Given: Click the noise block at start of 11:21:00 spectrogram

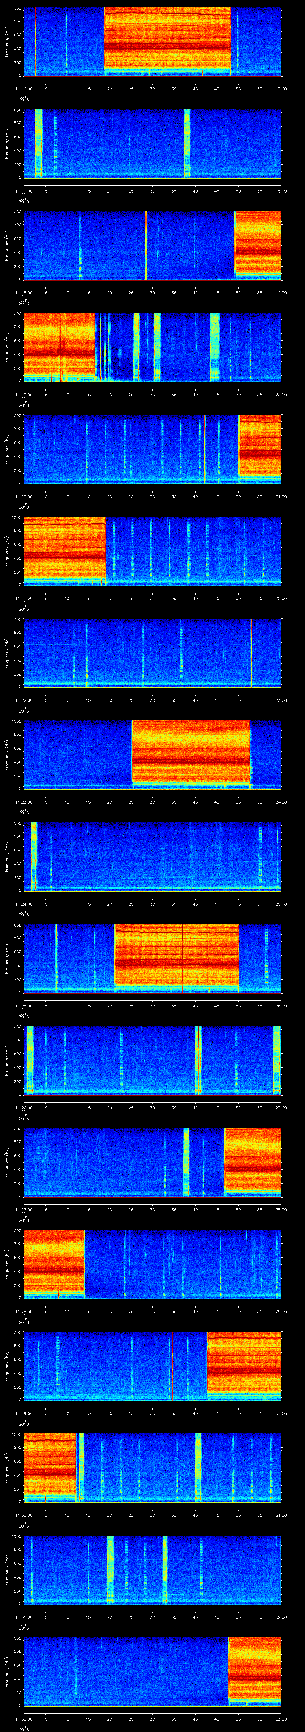Looking at the screenshot, I should pos(64,547).
